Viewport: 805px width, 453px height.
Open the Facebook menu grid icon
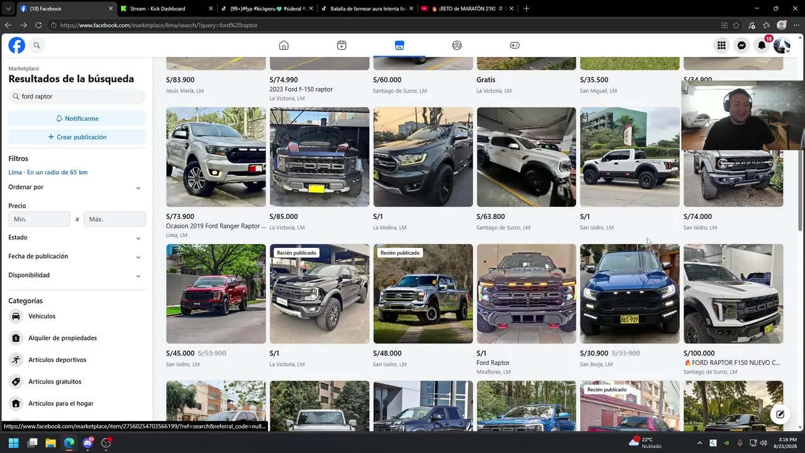721,45
